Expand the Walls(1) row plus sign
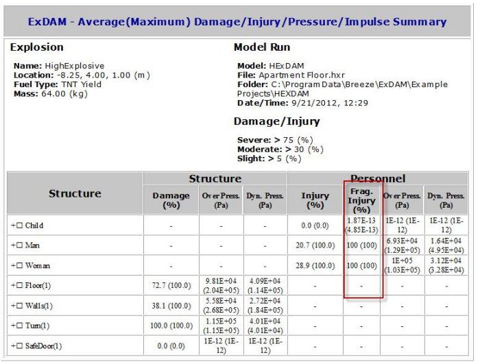Image resolution: width=480 pixels, height=364 pixels. (12, 306)
